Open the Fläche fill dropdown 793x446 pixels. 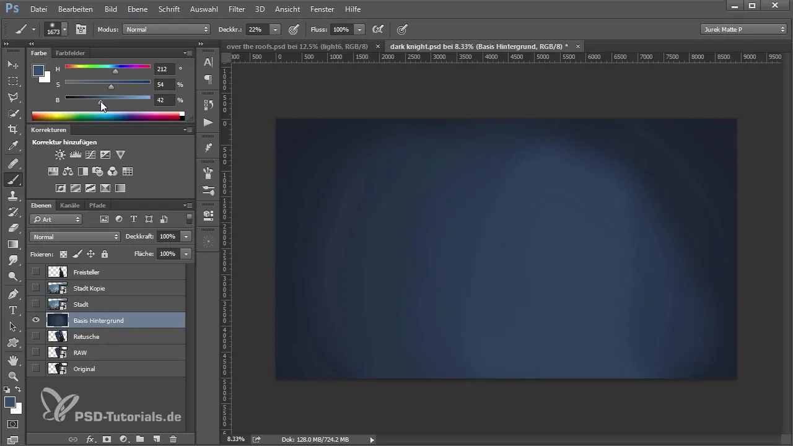tap(186, 254)
